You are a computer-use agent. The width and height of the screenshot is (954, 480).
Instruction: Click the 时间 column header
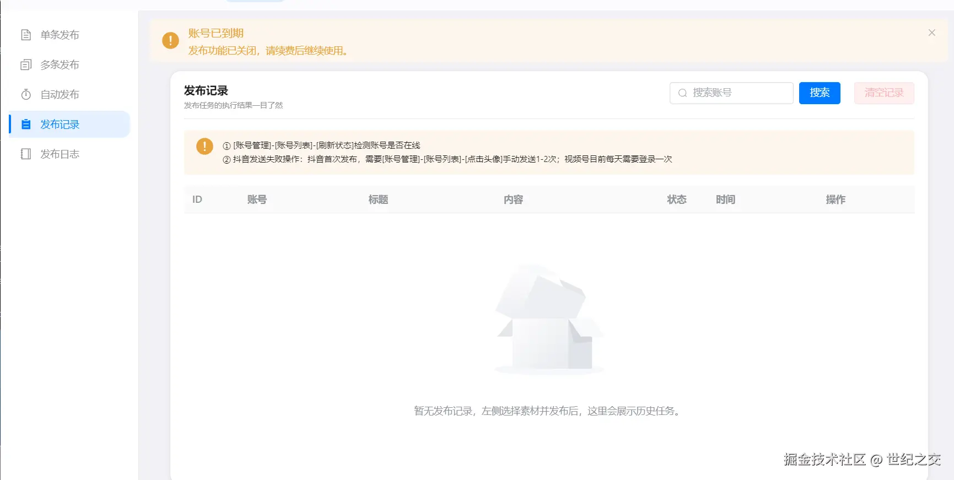pos(725,199)
